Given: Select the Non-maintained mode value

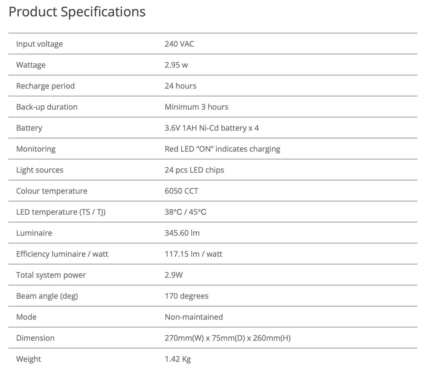Looking at the screenshot, I should pos(194,317).
